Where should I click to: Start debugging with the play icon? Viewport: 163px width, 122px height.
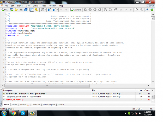[x=90, y=10]
